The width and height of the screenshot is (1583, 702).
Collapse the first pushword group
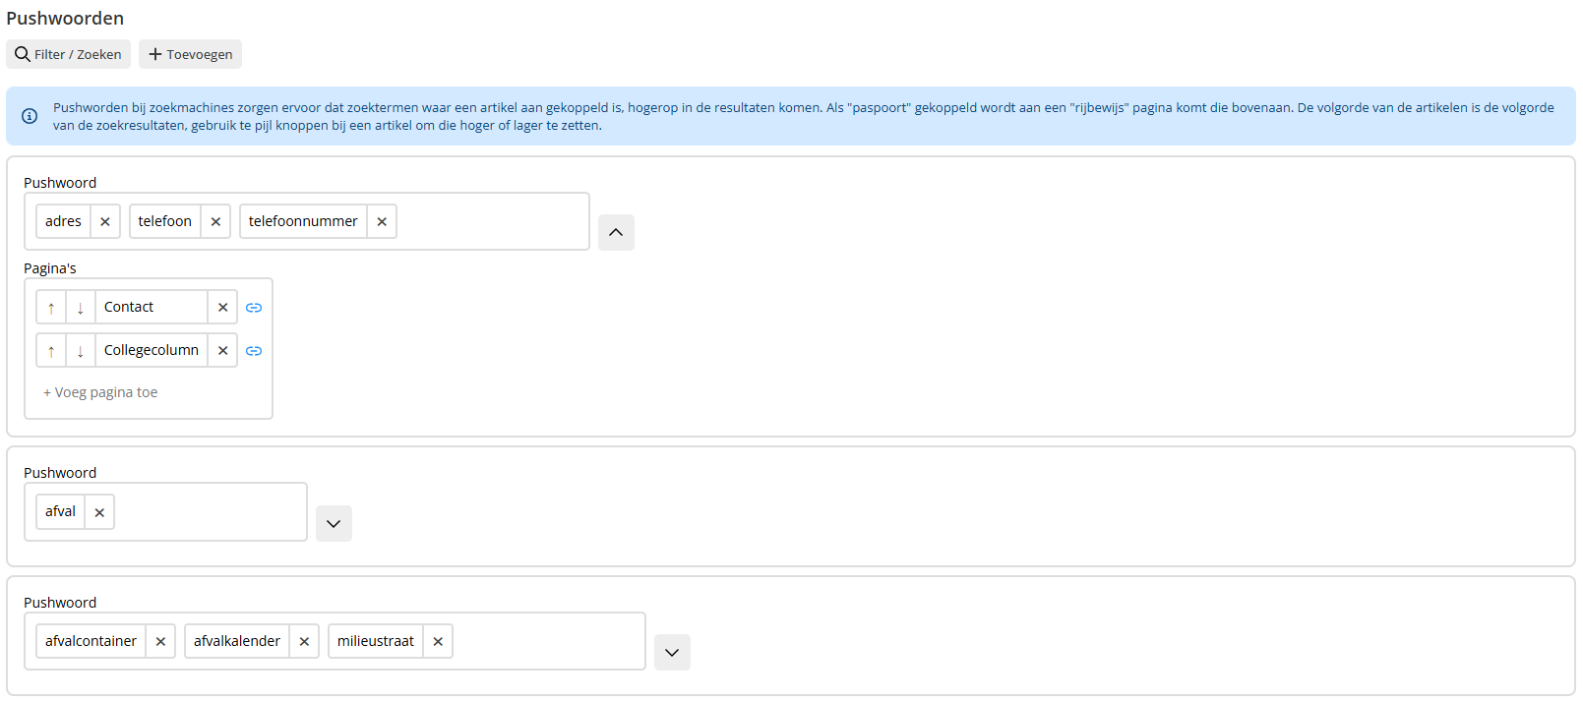[x=616, y=233]
